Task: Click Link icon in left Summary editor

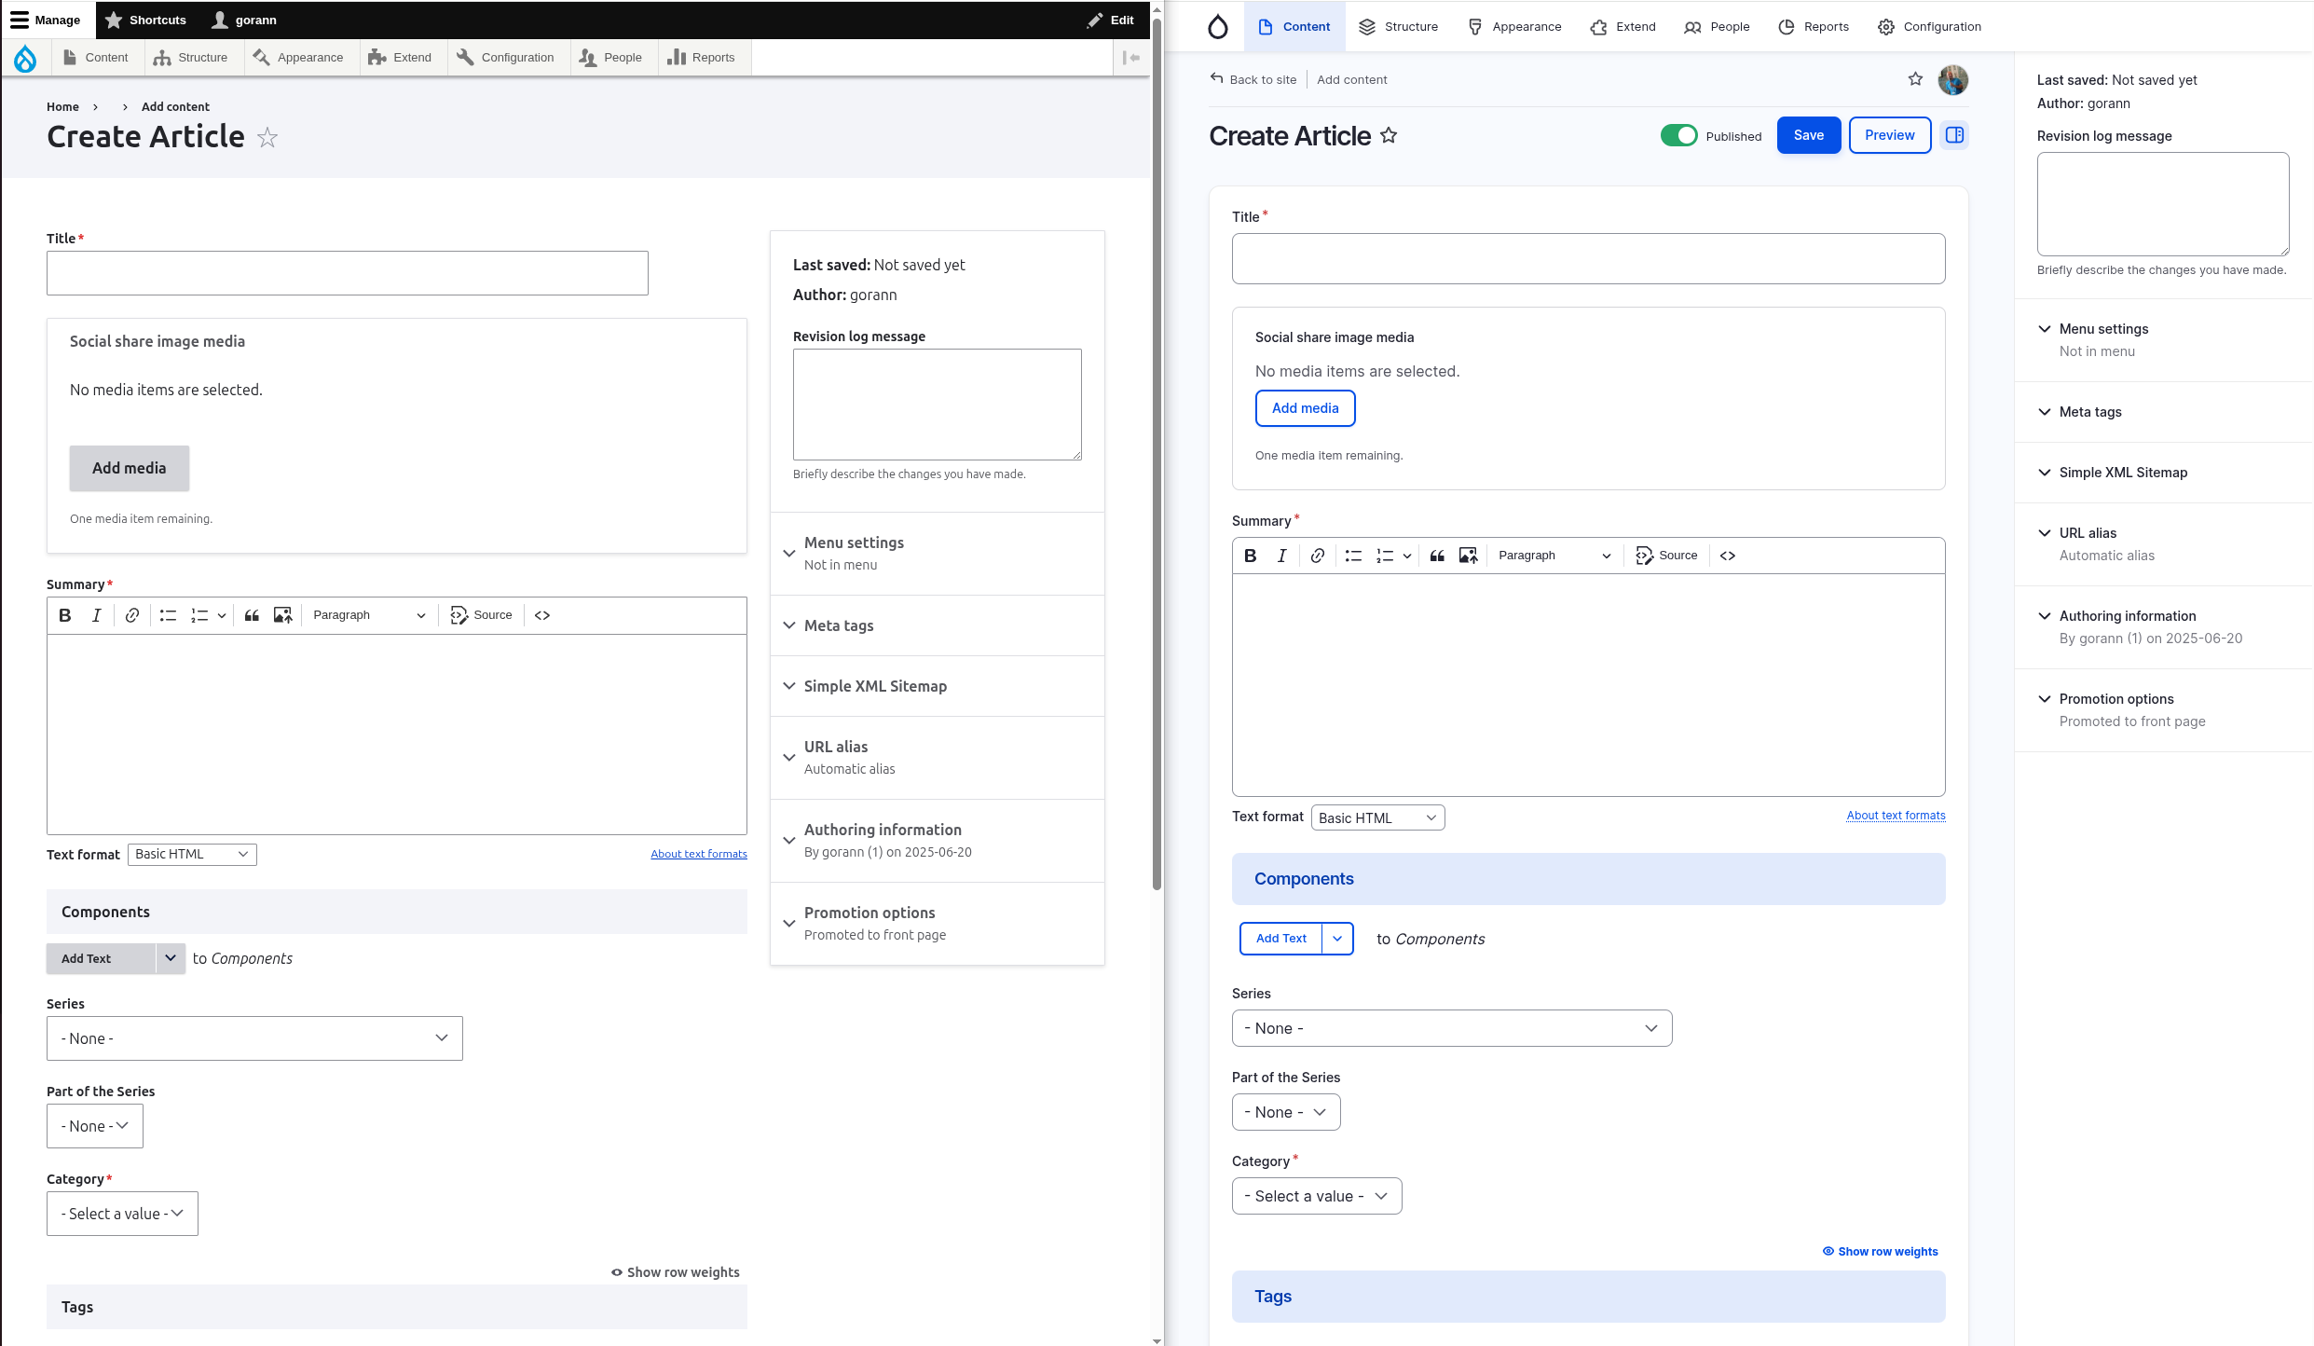Action: pyautogui.click(x=132, y=615)
